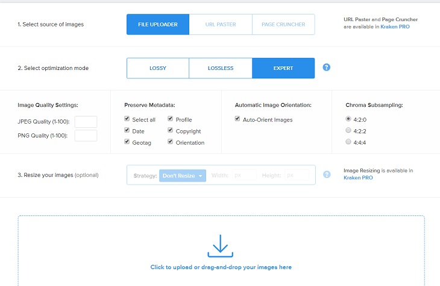Select 4:4:4 chroma subsampling
The image size is (440, 286).
(348, 142)
